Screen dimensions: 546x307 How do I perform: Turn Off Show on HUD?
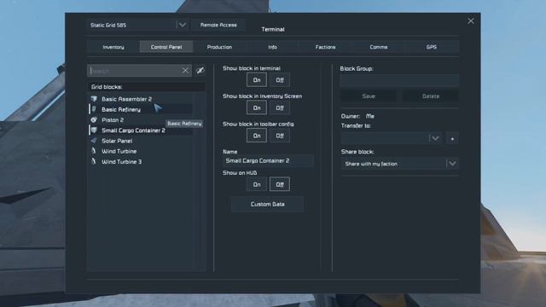pos(280,184)
